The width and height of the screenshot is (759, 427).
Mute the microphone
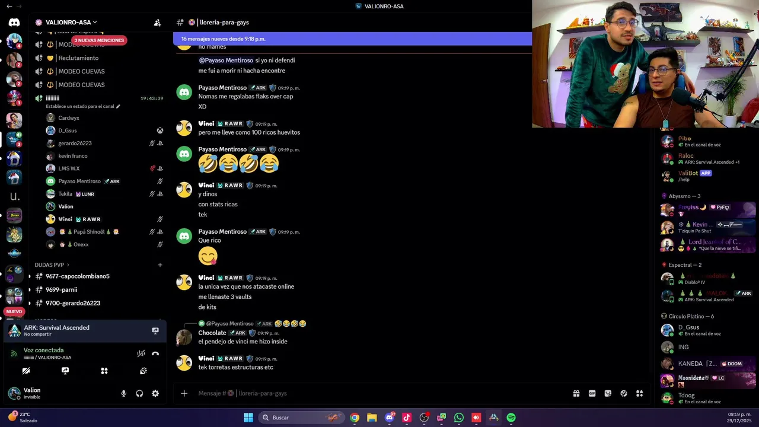124,393
